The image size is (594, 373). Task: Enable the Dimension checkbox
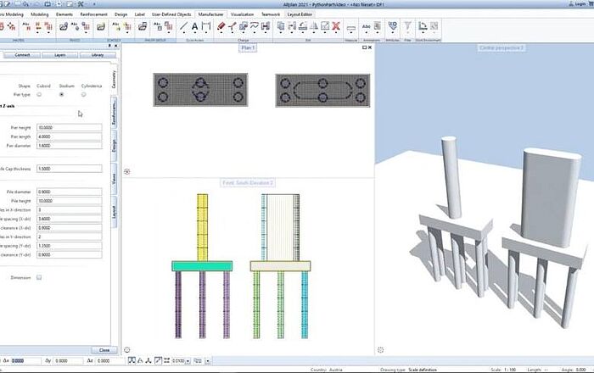coord(39,277)
